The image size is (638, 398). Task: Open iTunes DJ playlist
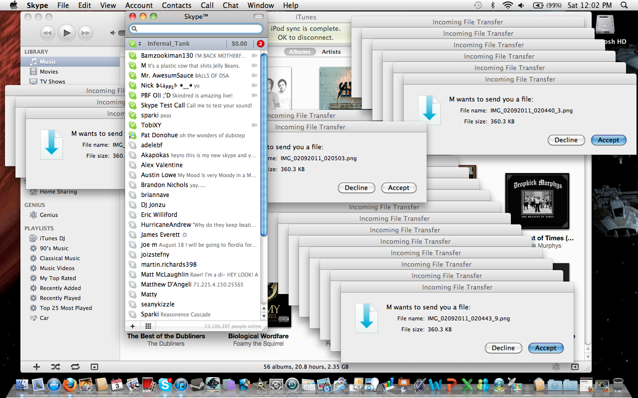click(x=70, y=238)
